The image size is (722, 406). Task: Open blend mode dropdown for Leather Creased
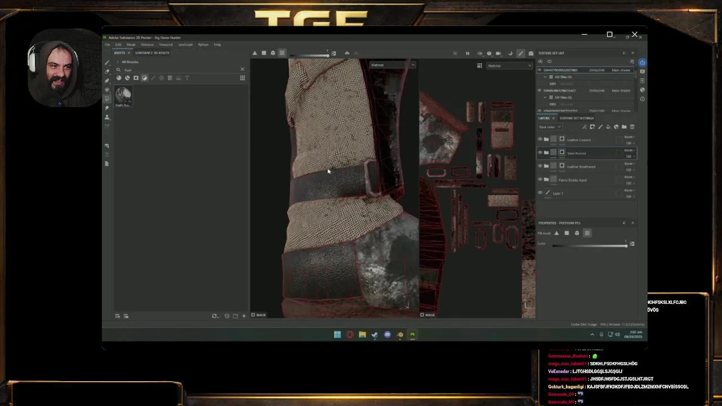click(629, 137)
